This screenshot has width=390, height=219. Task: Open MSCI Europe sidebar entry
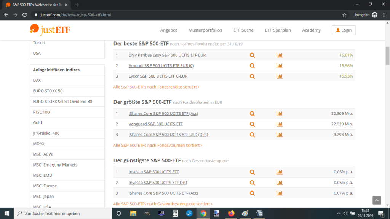pos(67,186)
